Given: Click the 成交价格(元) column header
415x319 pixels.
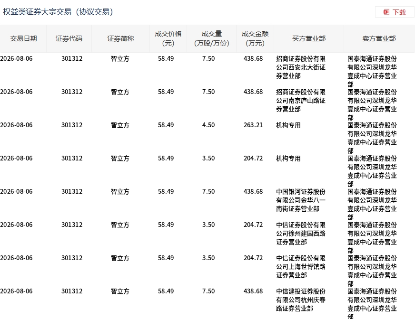Looking at the screenshot, I should (168, 38).
